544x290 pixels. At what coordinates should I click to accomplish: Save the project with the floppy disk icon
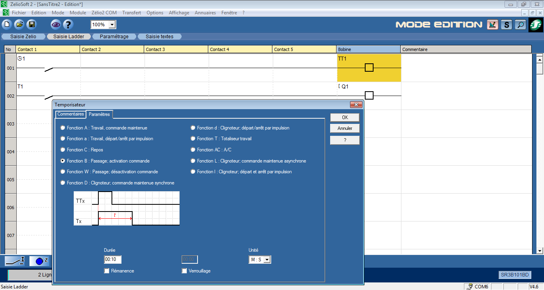coord(31,25)
